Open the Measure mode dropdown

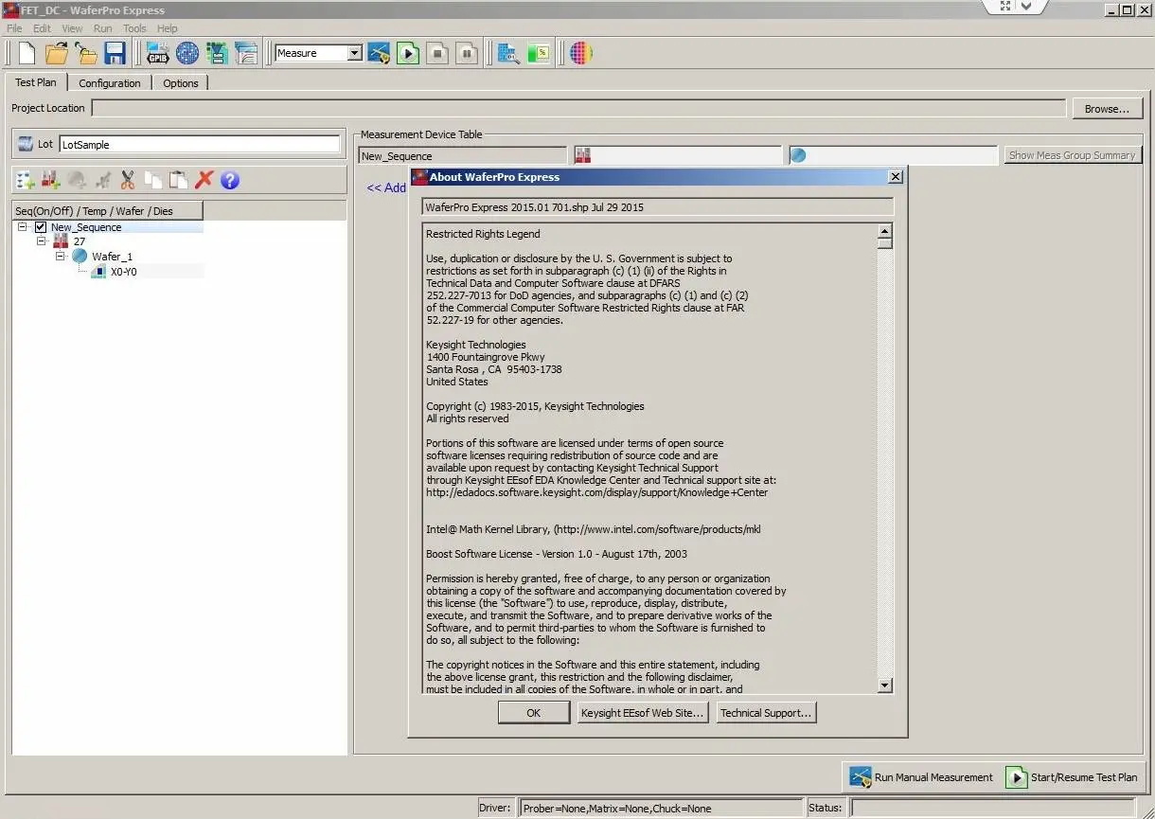[x=355, y=53]
